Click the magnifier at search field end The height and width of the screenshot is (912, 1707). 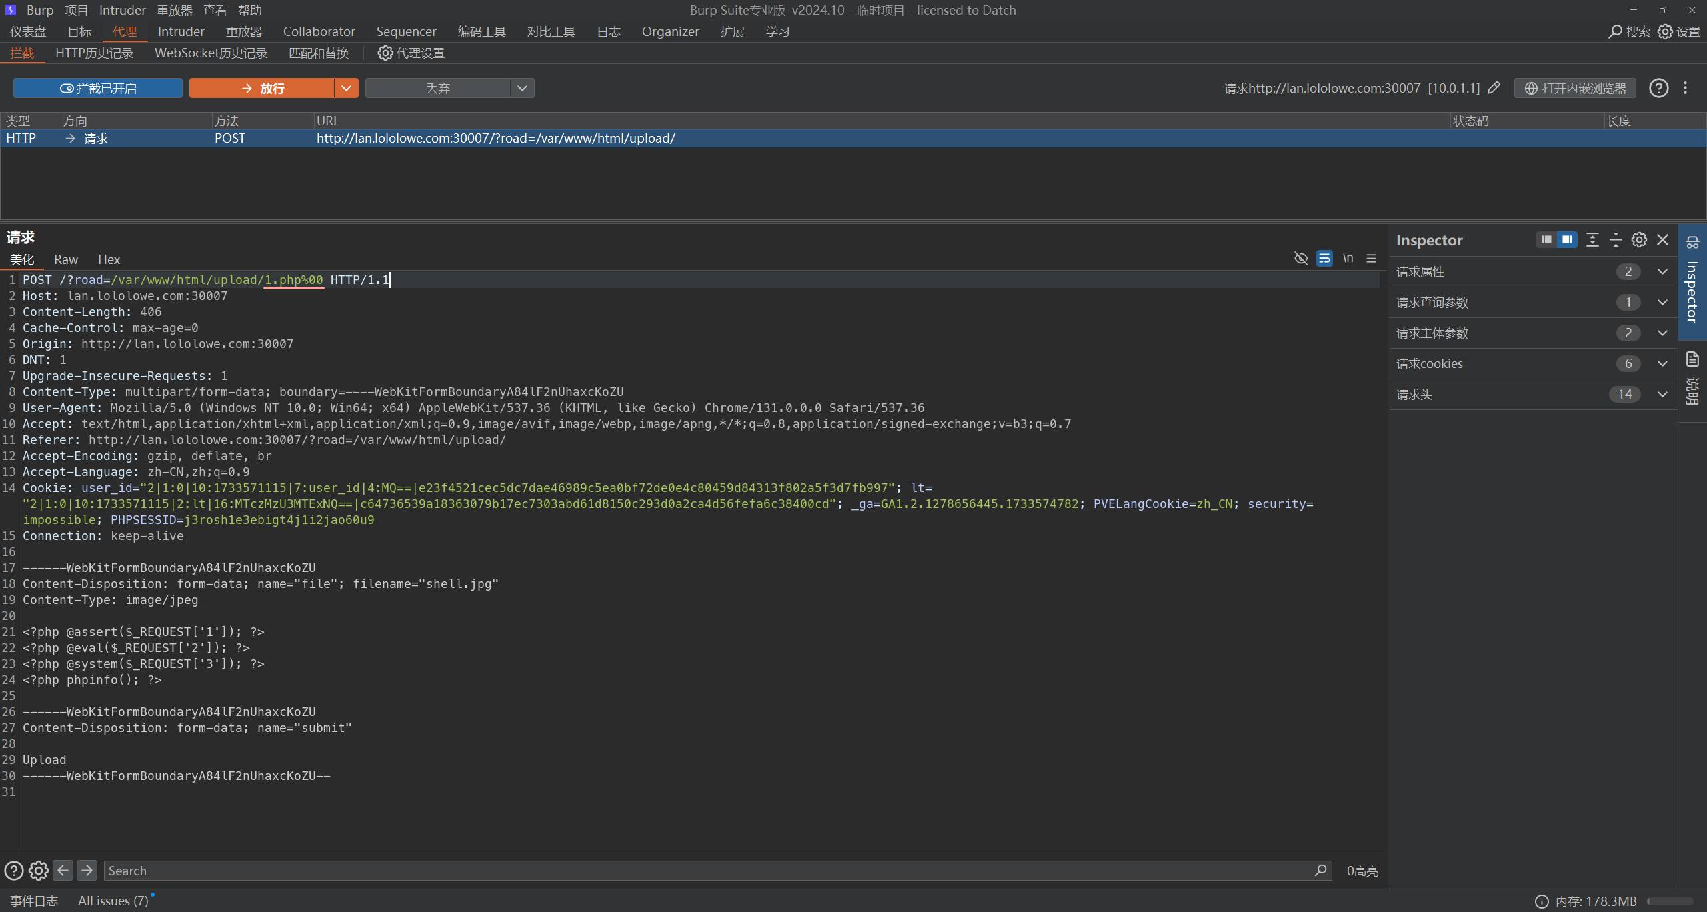(1320, 870)
